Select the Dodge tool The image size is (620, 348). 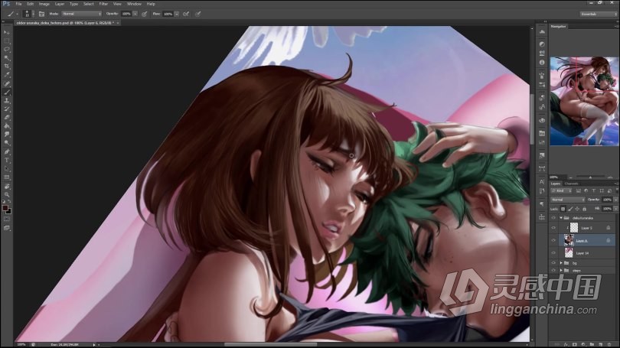point(7,143)
